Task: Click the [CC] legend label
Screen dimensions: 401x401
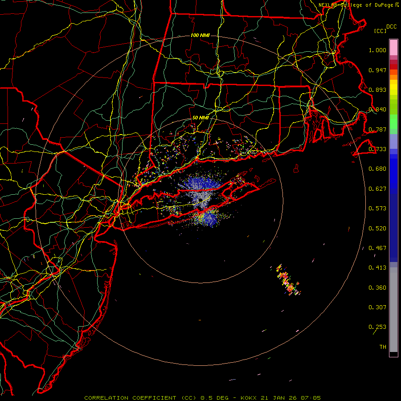Action: [381, 31]
